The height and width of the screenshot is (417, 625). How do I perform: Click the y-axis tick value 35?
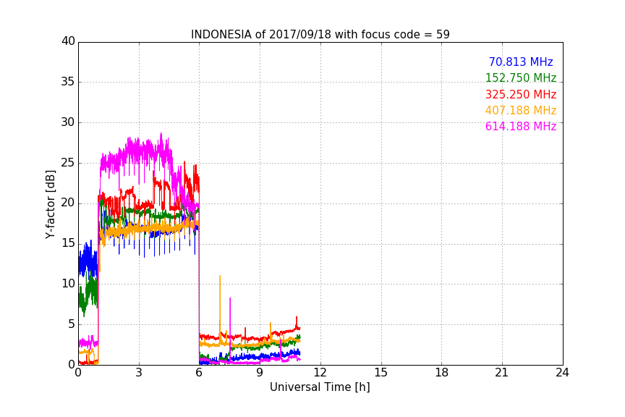pos(68,82)
